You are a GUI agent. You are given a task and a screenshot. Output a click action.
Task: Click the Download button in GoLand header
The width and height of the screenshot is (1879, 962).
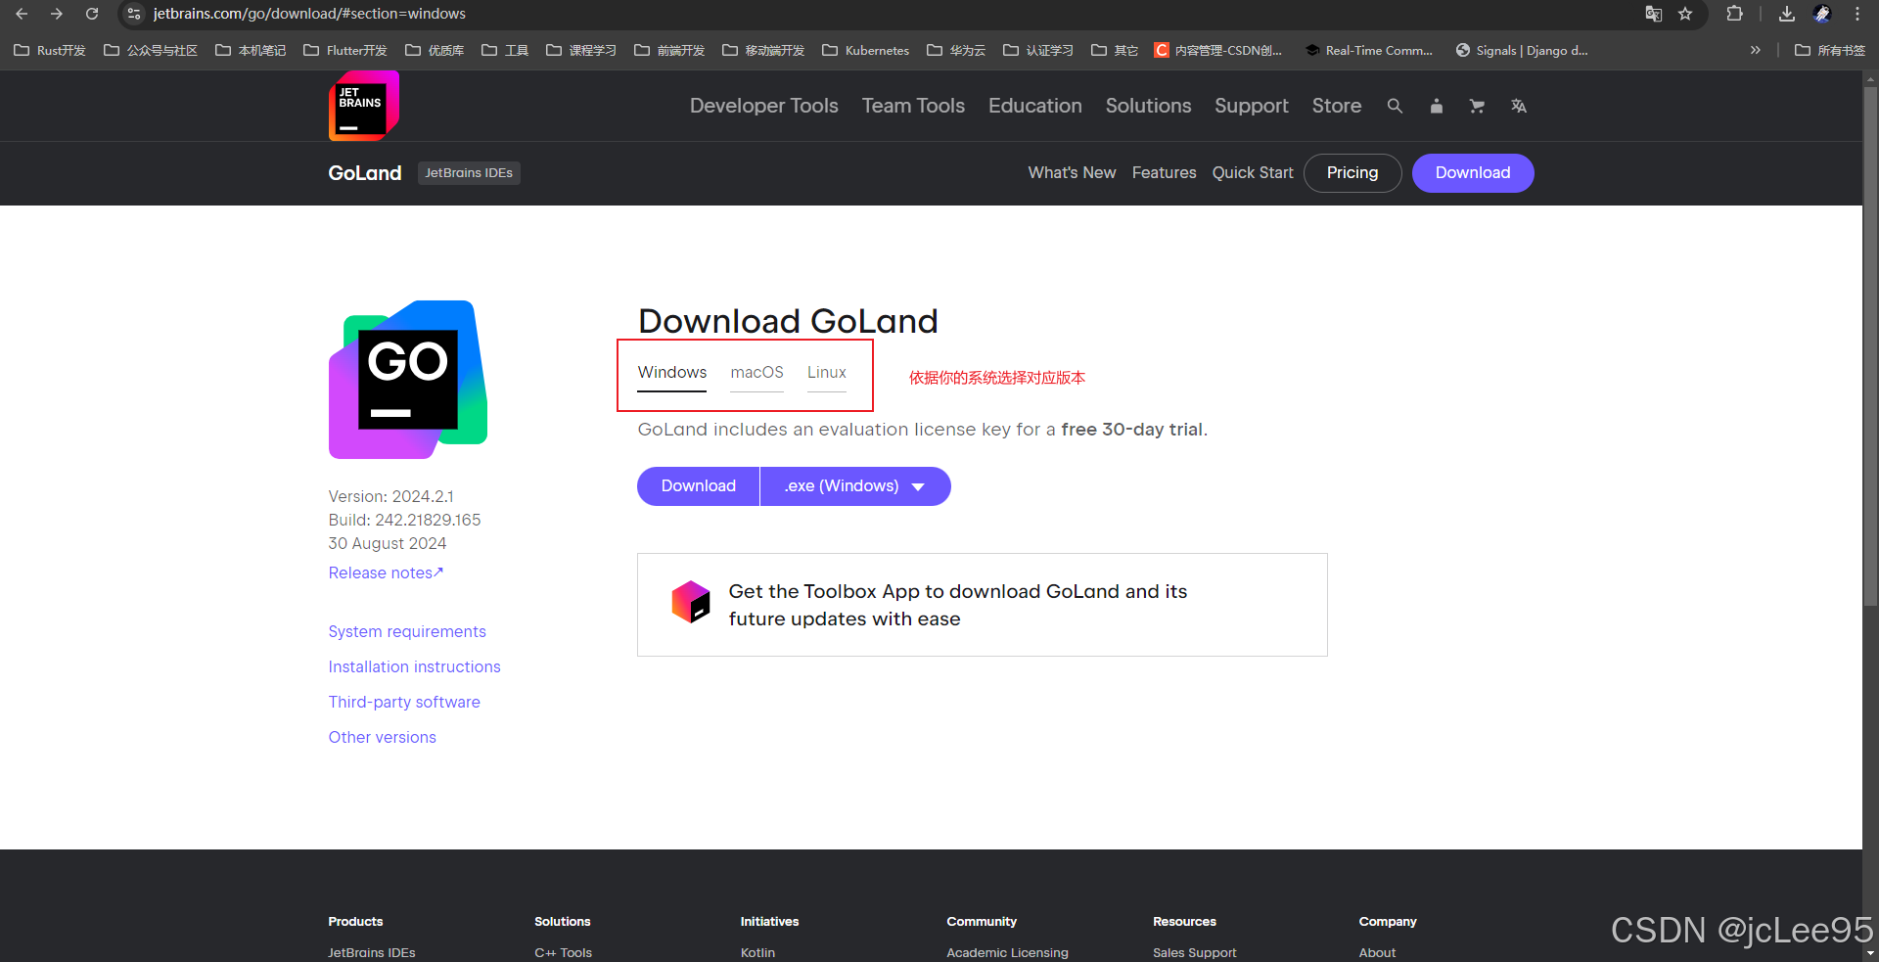pyautogui.click(x=1473, y=173)
